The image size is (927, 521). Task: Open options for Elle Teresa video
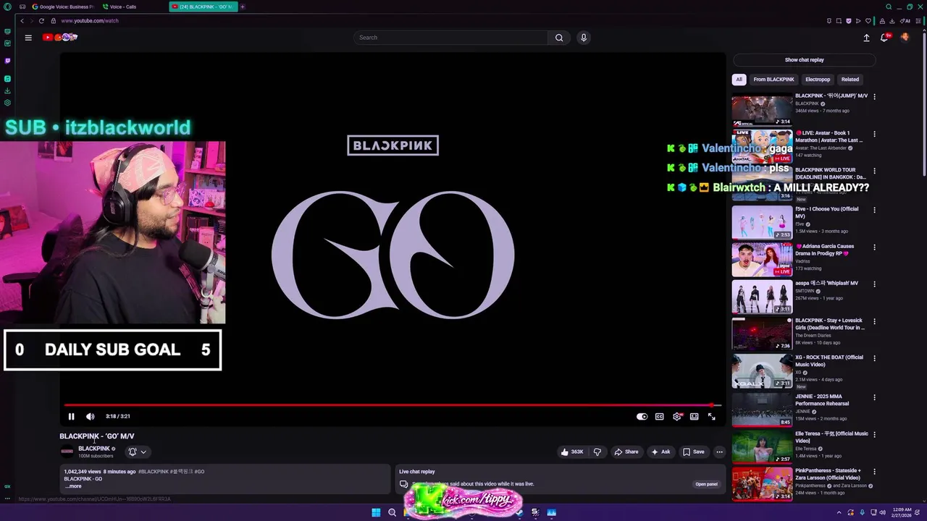[x=874, y=434]
